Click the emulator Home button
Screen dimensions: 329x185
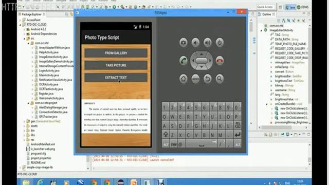(183, 79)
